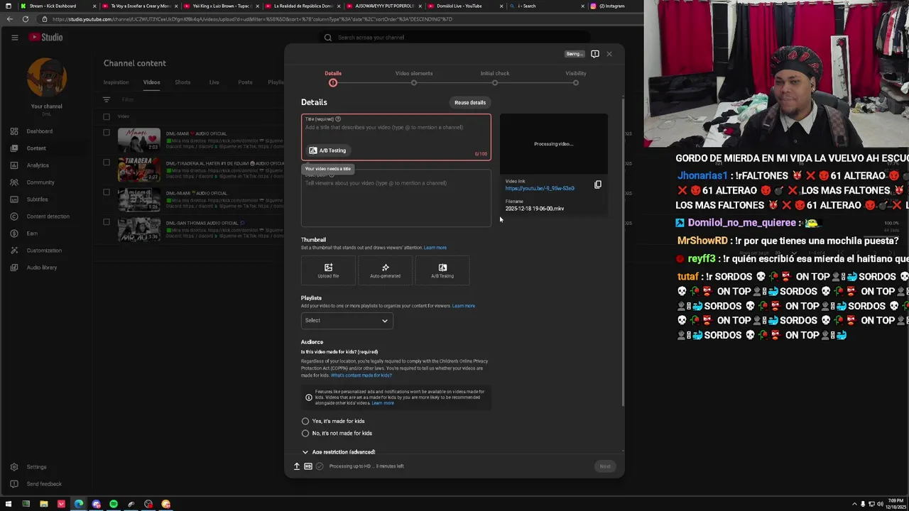Viewport: 909px width, 511px height.
Task: Choose the Auto-generated thumbnail option
Action: (x=385, y=270)
